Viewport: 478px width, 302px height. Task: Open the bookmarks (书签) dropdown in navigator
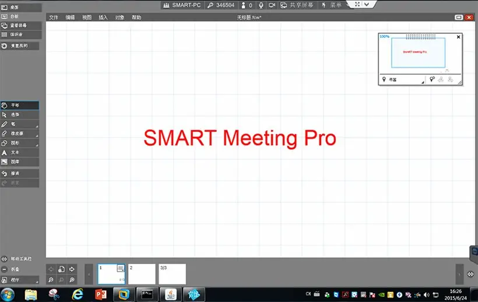[403, 79]
